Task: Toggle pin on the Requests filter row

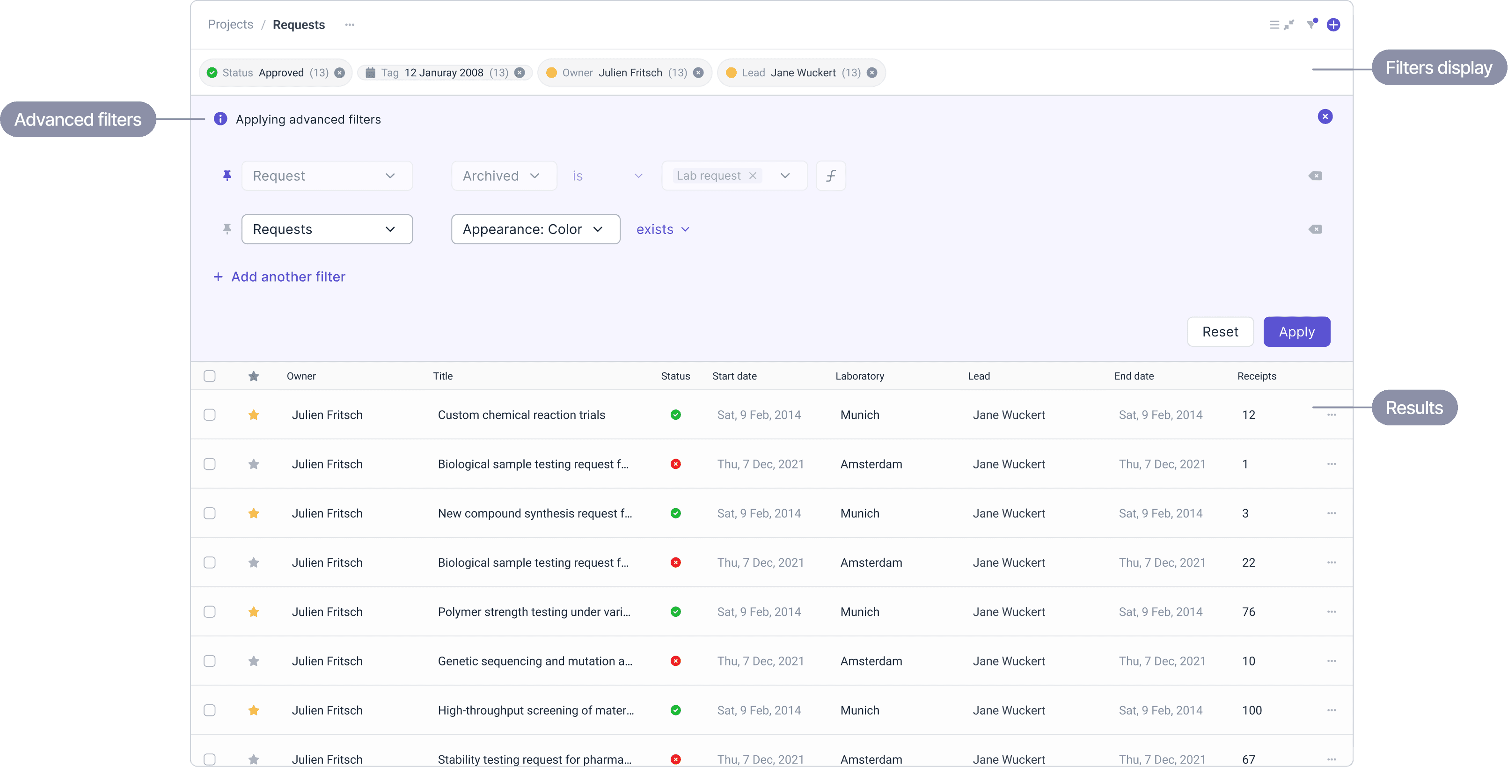Action: [x=227, y=229]
